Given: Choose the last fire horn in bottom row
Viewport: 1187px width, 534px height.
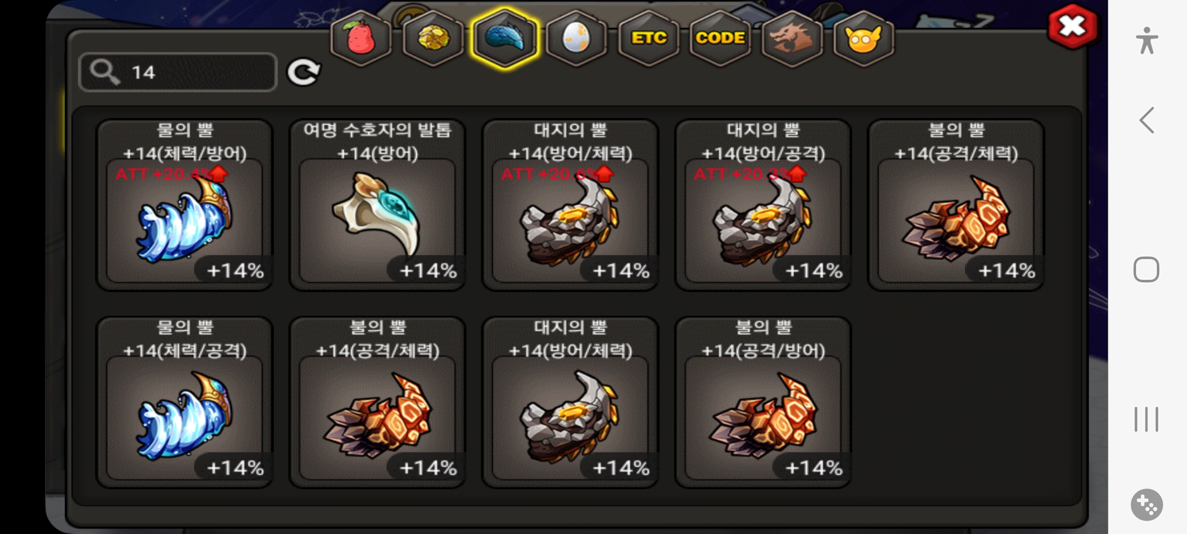Looking at the screenshot, I should click(x=763, y=402).
